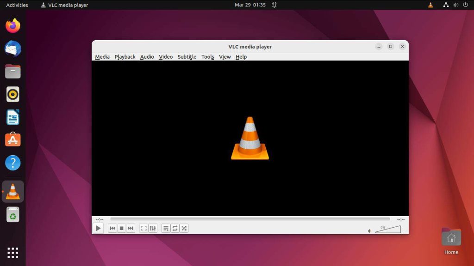Screen dimensions: 474x266
Task: Open network status indicator
Action: (x=446, y=5)
